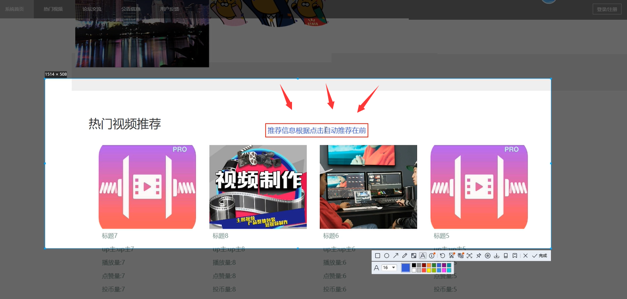Pick the dark red color swatch
Viewport: 627px width, 299px height.
click(x=424, y=265)
